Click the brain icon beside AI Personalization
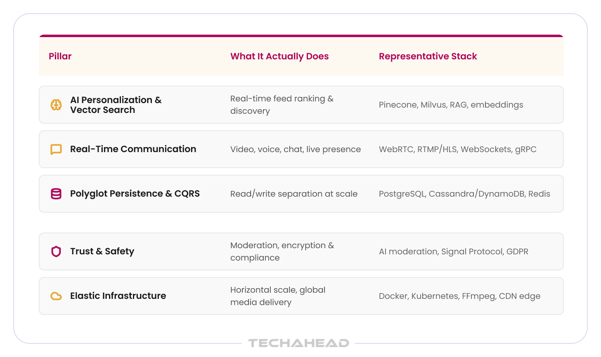Viewport: 601px width, 357px height. [56, 105]
